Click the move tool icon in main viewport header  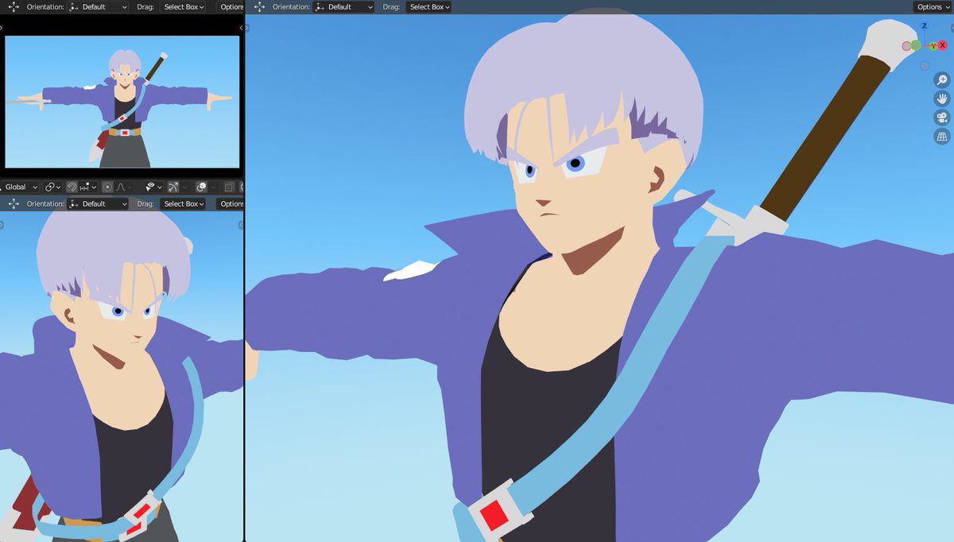pos(259,6)
